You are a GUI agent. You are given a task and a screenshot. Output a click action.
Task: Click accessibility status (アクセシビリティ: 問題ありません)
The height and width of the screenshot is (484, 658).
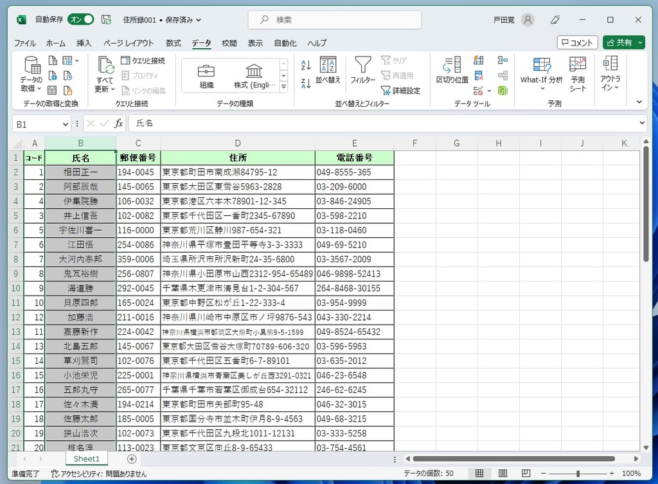click(98, 474)
